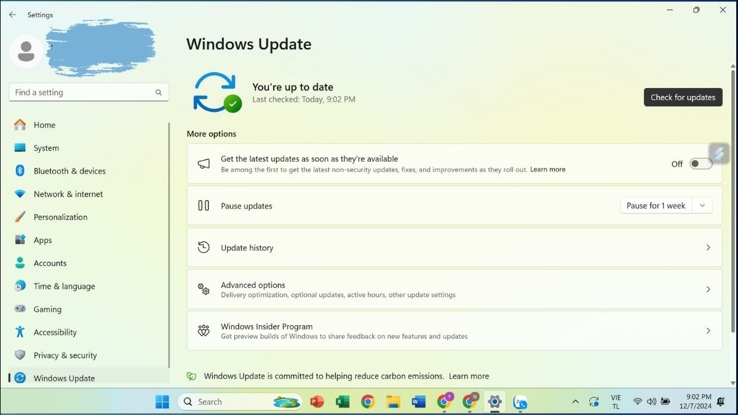Open System via its monitor icon

click(20, 148)
